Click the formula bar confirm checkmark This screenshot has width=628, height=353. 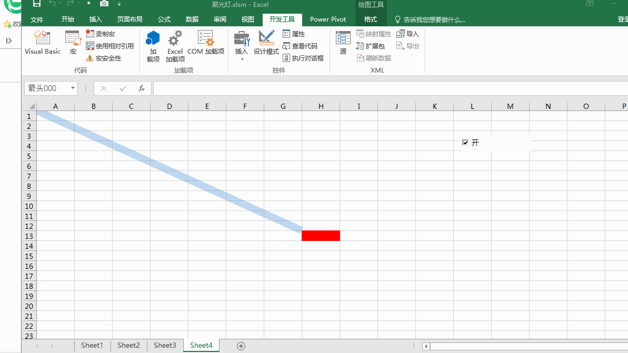pos(123,88)
